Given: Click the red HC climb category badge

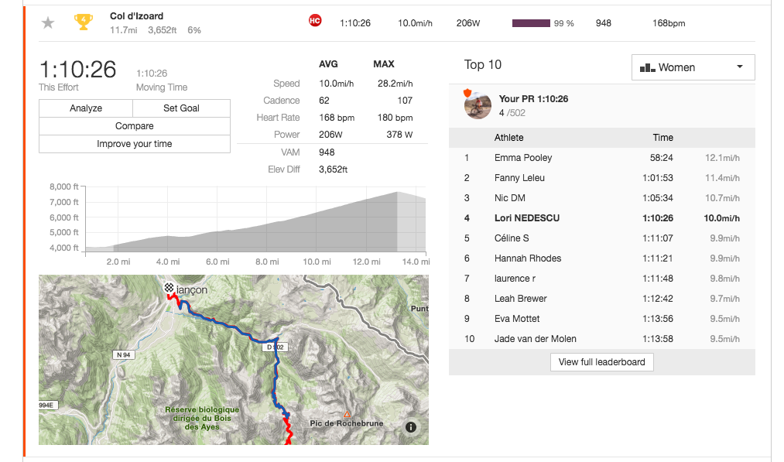Looking at the screenshot, I should pos(315,20).
